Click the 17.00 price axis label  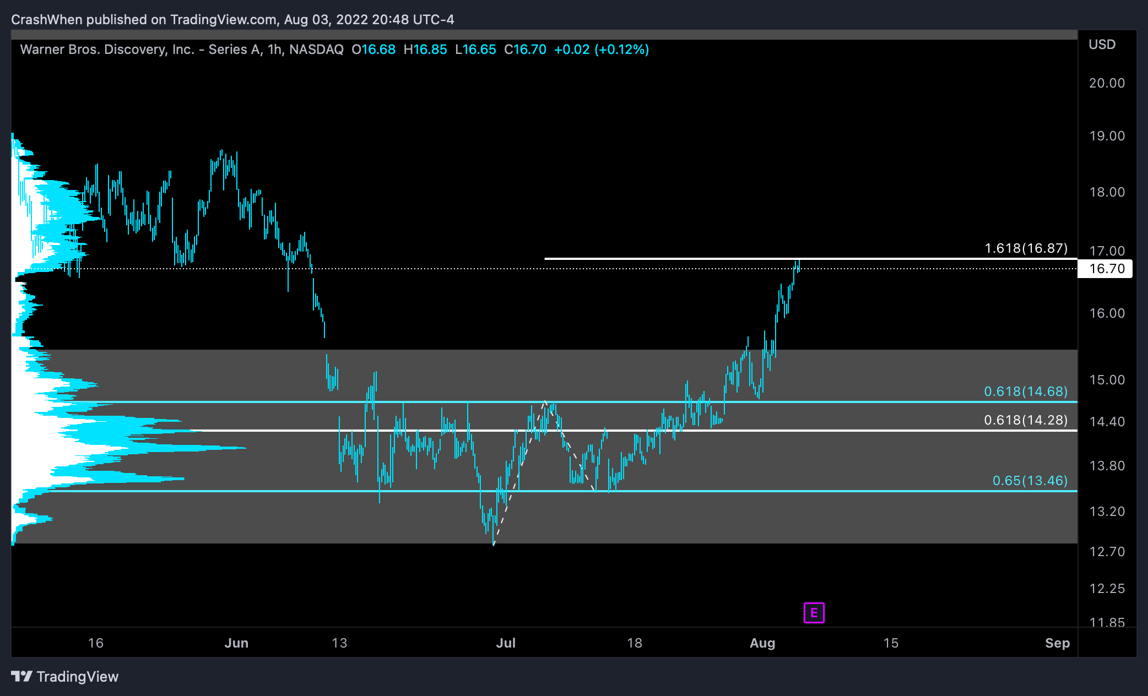[1107, 251]
